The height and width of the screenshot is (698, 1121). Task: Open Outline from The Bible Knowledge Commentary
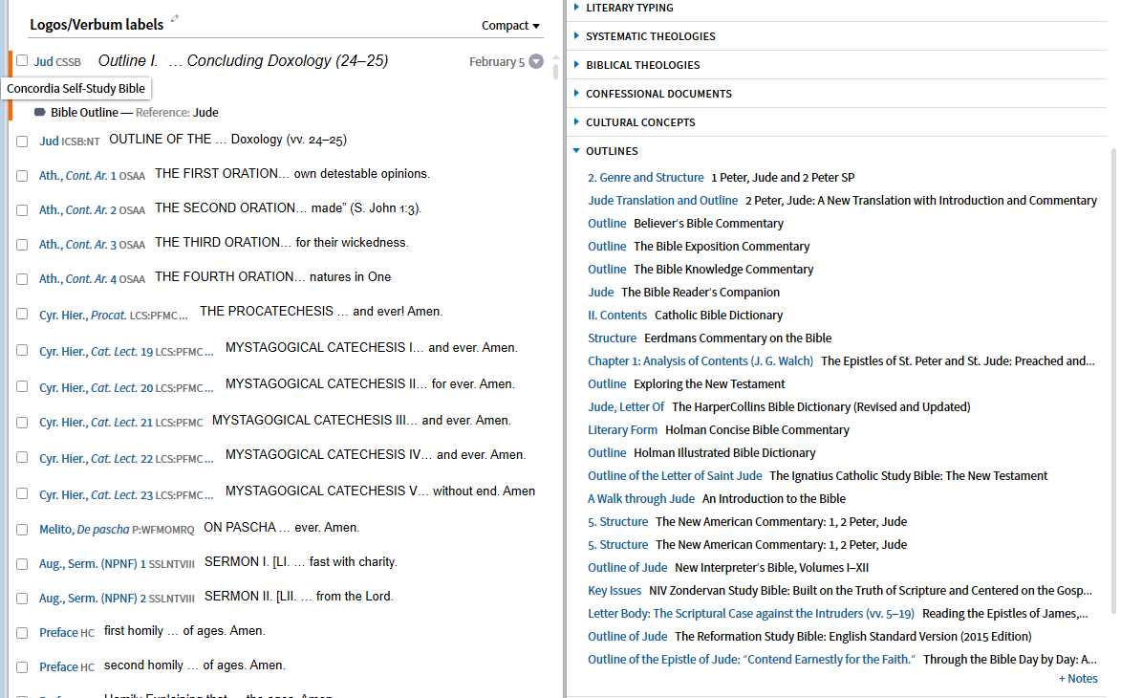[607, 269]
